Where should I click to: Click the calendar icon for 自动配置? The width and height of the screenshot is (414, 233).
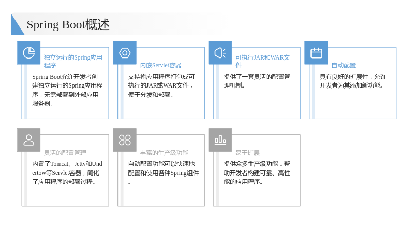(316, 53)
